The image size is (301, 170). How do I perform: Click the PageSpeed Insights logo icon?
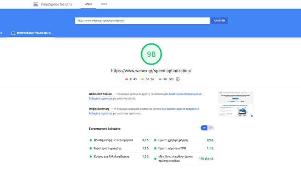[35, 4]
